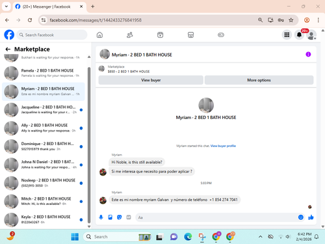Open Microsoft Edge from taskbar
Image resolution: width=325 pixels, height=244 pixels.
[188, 237]
